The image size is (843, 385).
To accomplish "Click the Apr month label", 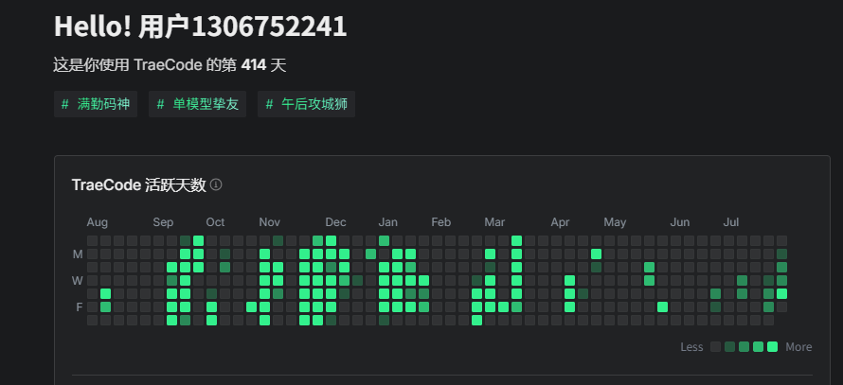I will tap(560, 222).
